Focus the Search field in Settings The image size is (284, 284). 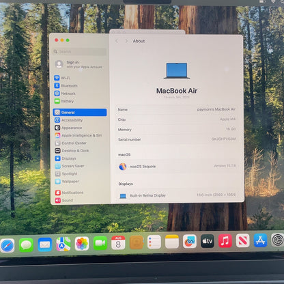point(80,52)
